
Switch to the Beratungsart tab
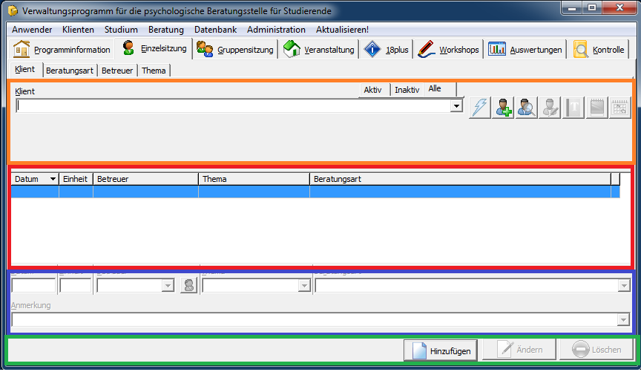coord(70,71)
